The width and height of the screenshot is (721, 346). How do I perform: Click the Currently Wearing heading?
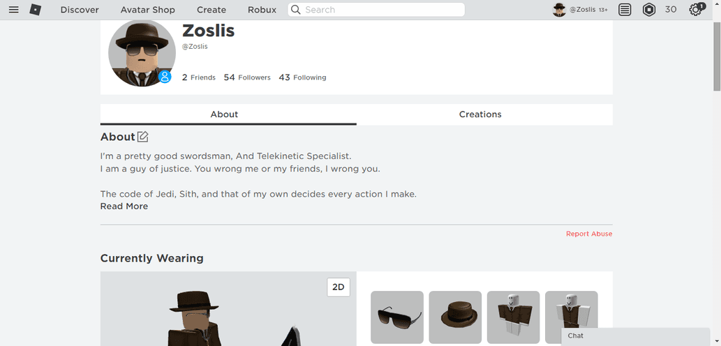pos(151,258)
